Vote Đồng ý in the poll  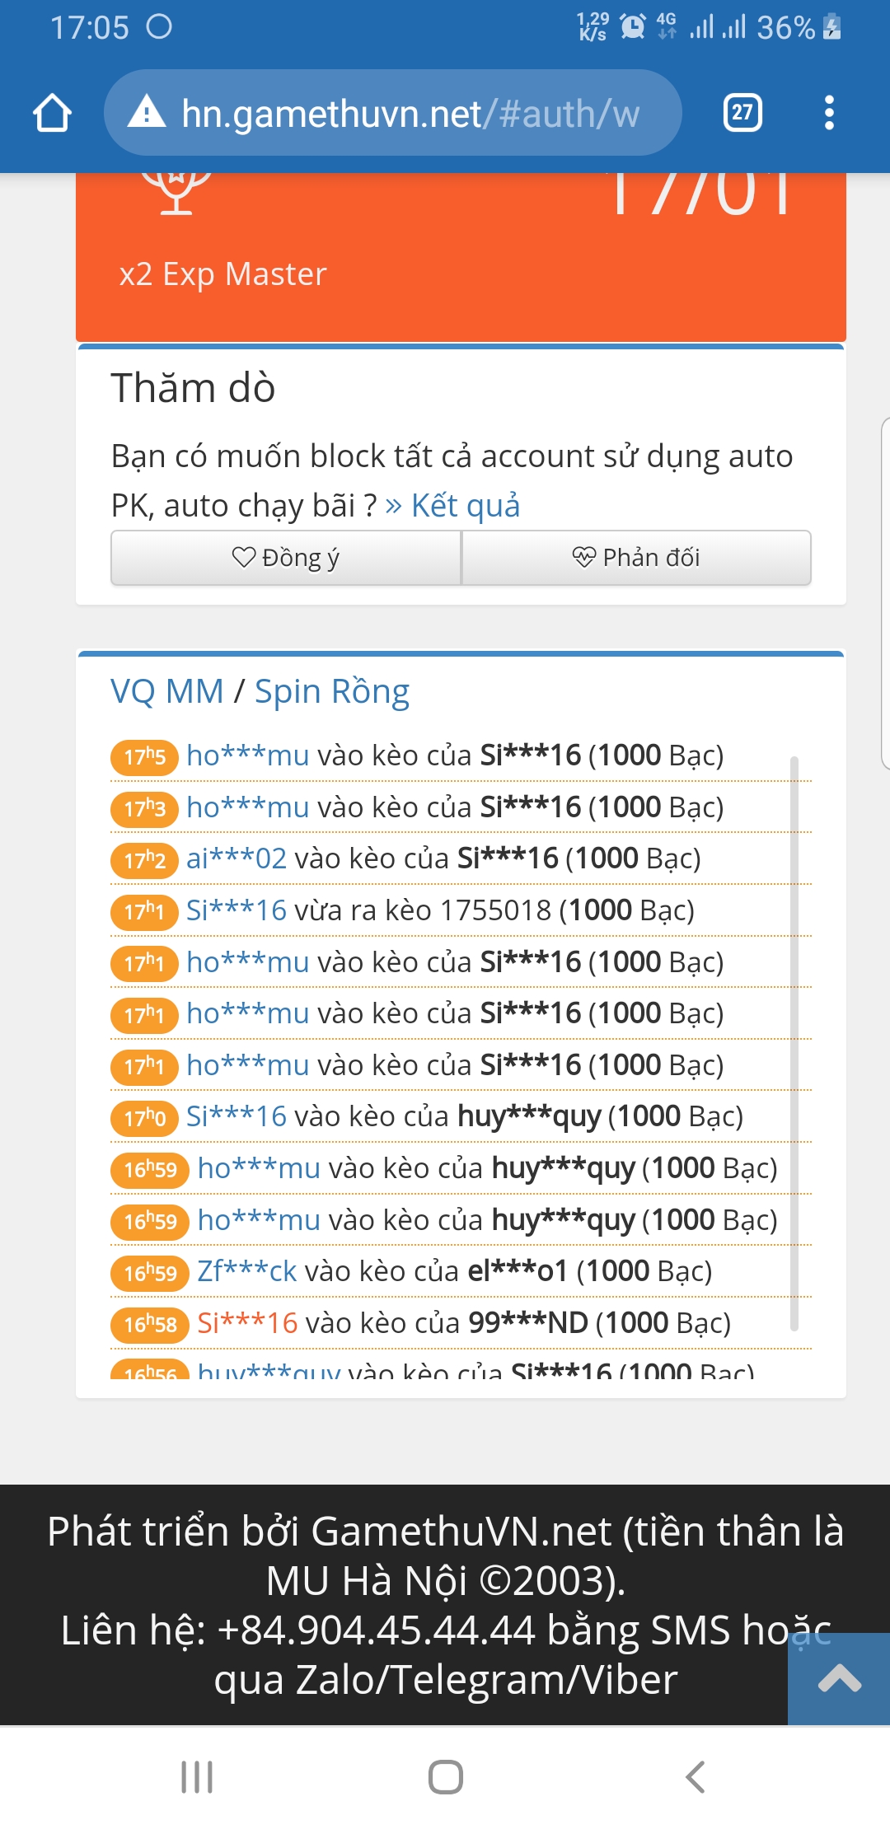coord(286,558)
